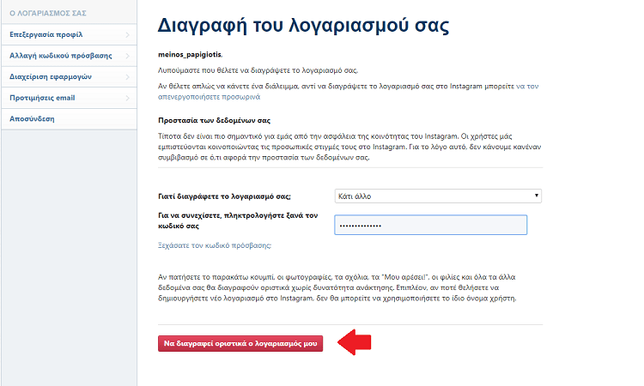Click Ο ΛΟΓΑΡΙΑΣΜΟΣ ΣΑΣ sidebar header
The image size is (644, 386).
[x=48, y=14]
